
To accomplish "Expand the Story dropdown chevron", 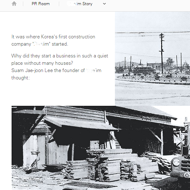I will click(104, 4).
